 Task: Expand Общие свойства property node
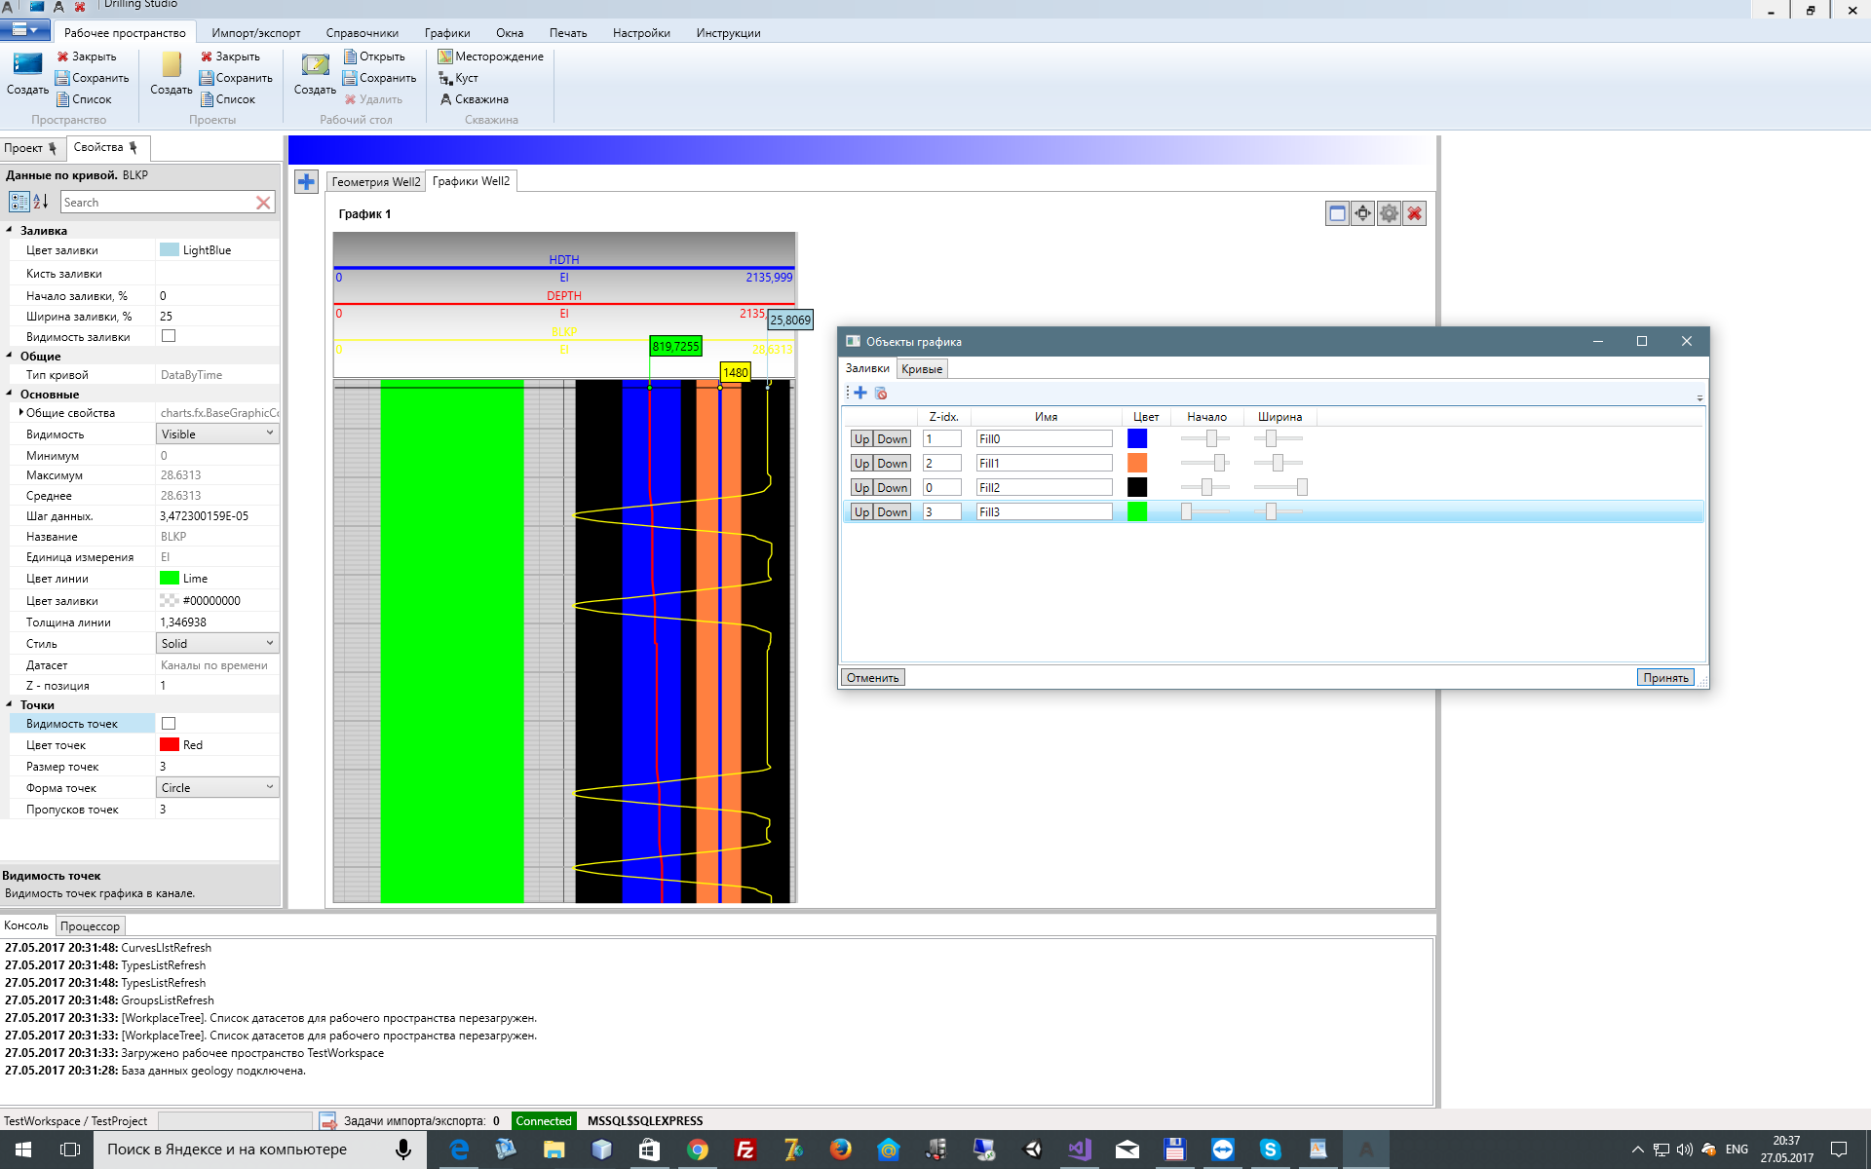click(x=21, y=412)
